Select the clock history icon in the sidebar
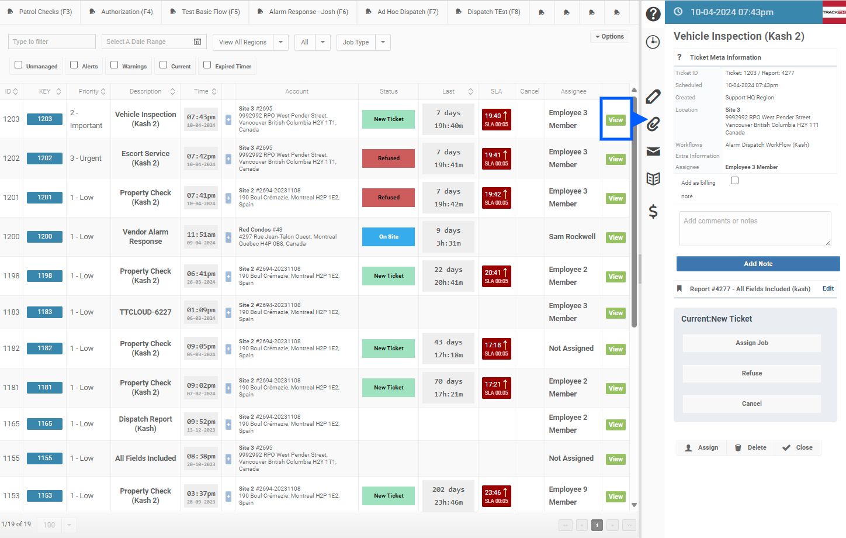This screenshot has height=538, width=846. 653,42
